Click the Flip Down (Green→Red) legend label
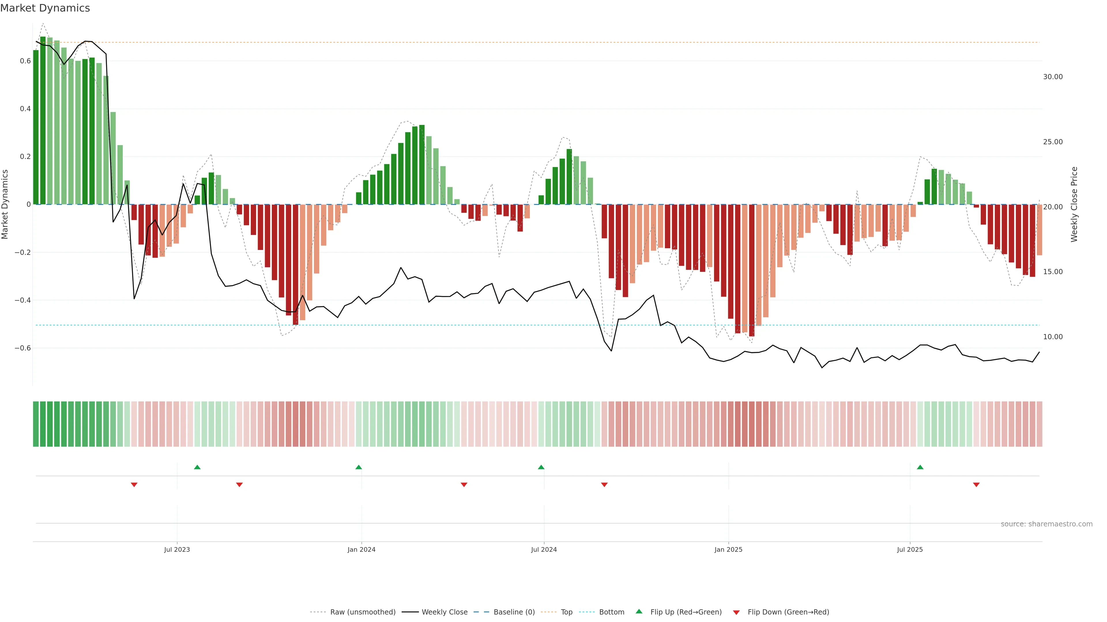This screenshot has width=1107, height=622. pyautogui.click(x=788, y=612)
